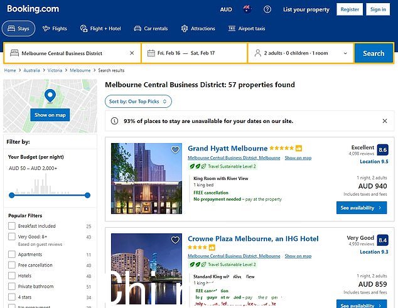Enable Free cancellation filter

coord(12,265)
